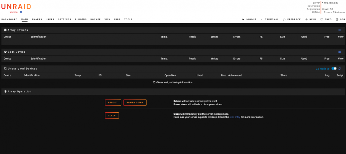The height and width of the screenshot is (154, 346).
Task: Click the Auto mount column header
Action: (235, 75)
